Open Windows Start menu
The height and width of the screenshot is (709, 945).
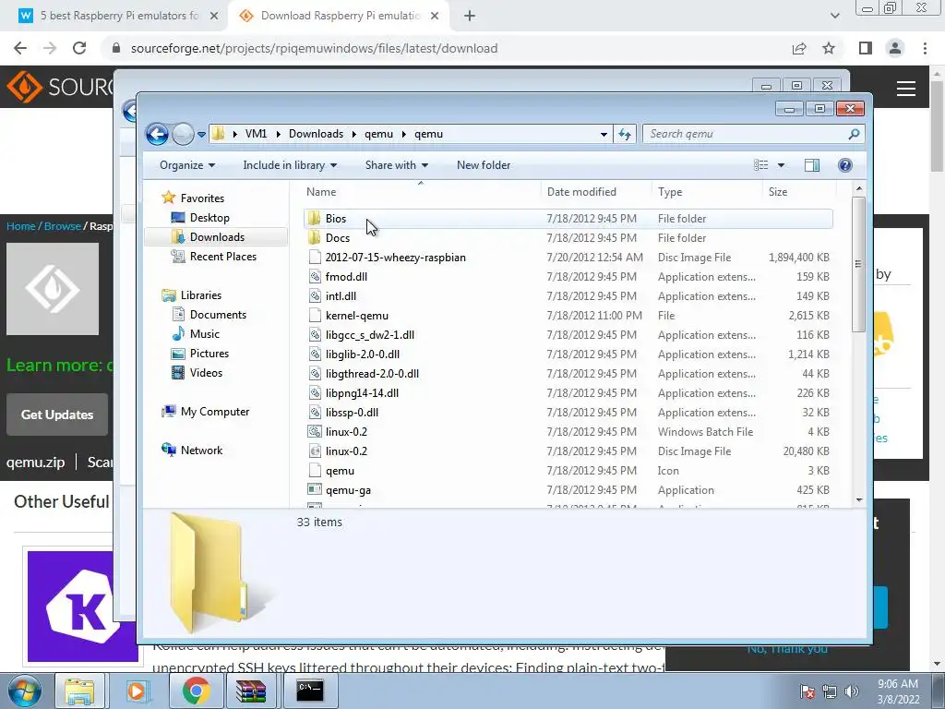point(23,691)
